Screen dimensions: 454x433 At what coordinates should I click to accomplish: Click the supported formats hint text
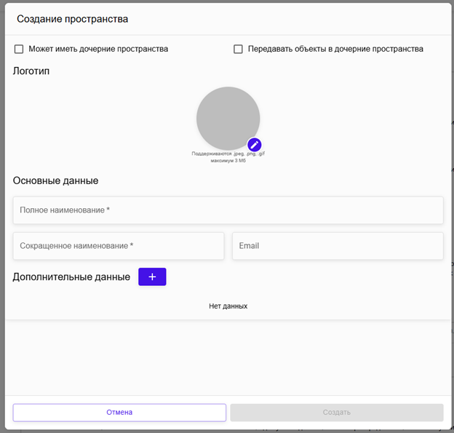[228, 154]
